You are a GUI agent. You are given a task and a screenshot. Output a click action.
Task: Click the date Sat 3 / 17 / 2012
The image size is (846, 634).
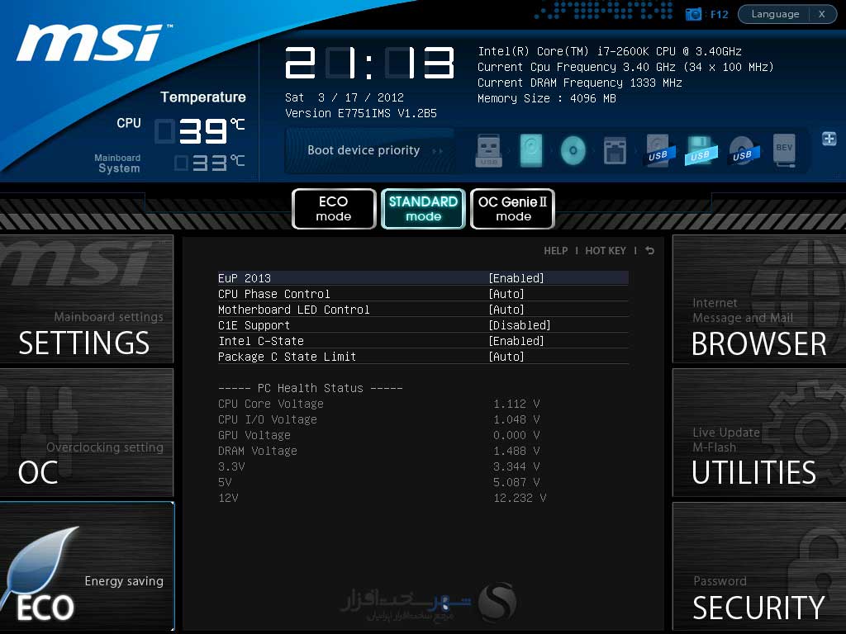345,97
